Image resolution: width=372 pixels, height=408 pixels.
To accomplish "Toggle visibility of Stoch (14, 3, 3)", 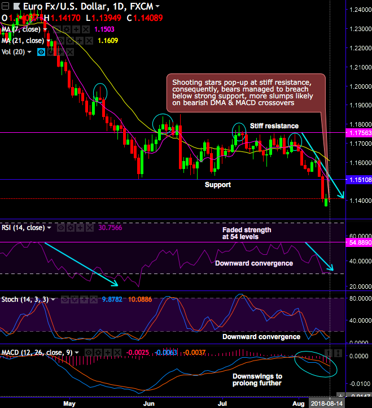I will (x=65, y=300).
